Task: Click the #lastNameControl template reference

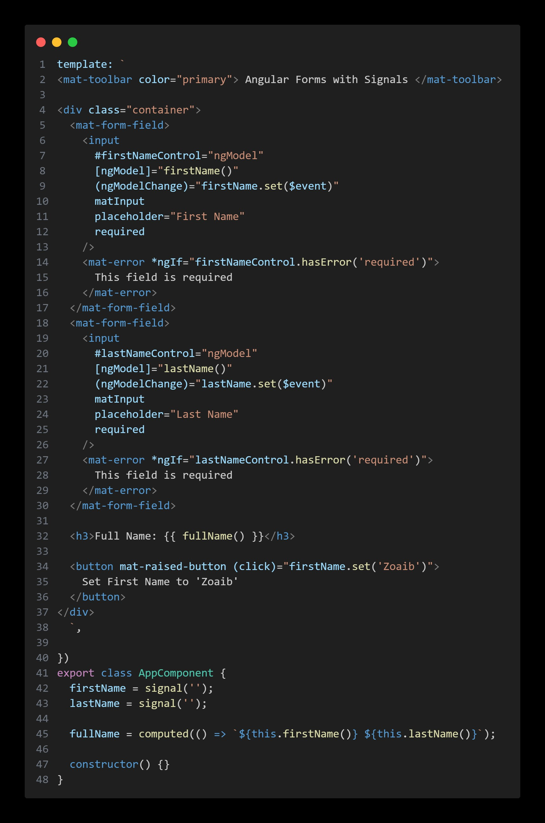Action: click(144, 353)
